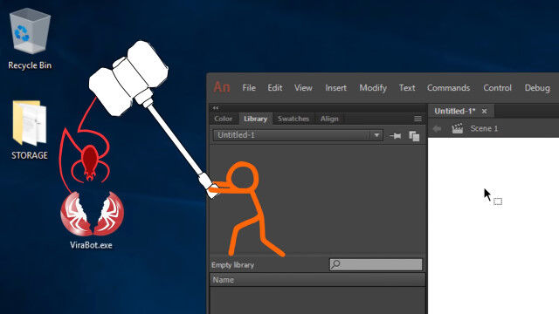Click the Scene 1 label
Viewport: 559px width, 314px height.
(x=484, y=128)
